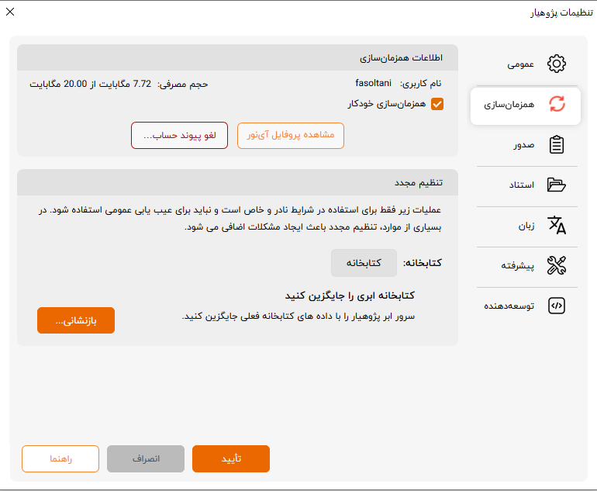Open the Developer pane via code icon
The image size is (597, 491).
[556, 306]
